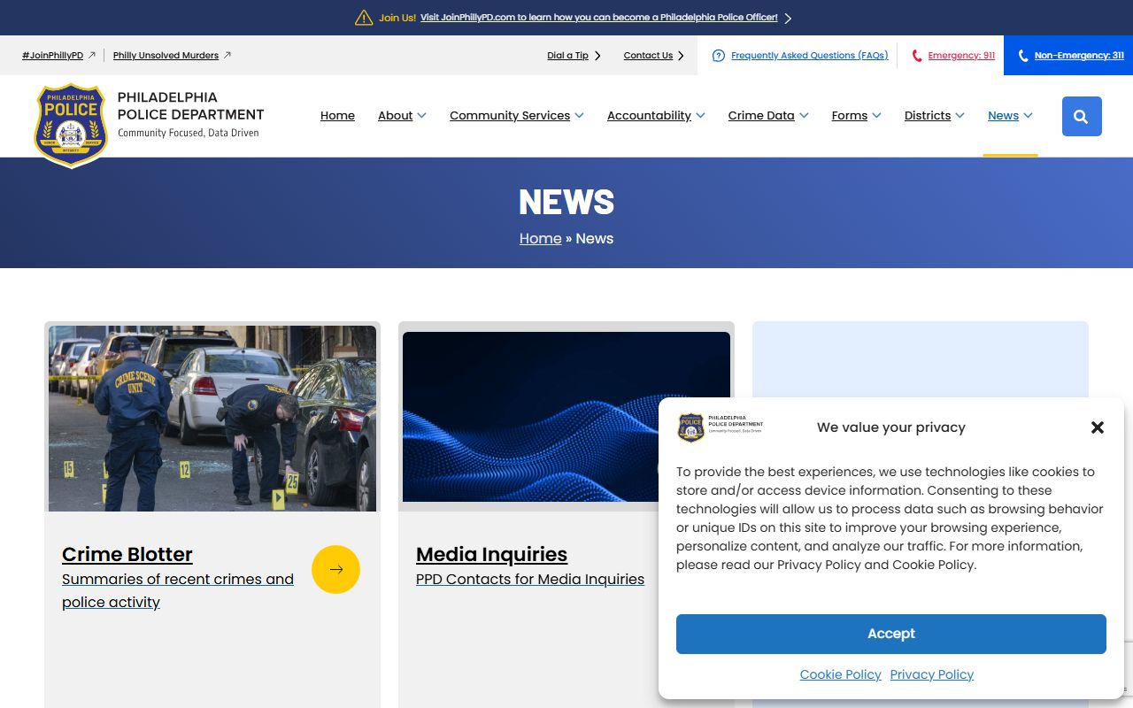Open the Privacy Policy link
The height and width of the screenshot is (708, 1133).
coord(932,674)
